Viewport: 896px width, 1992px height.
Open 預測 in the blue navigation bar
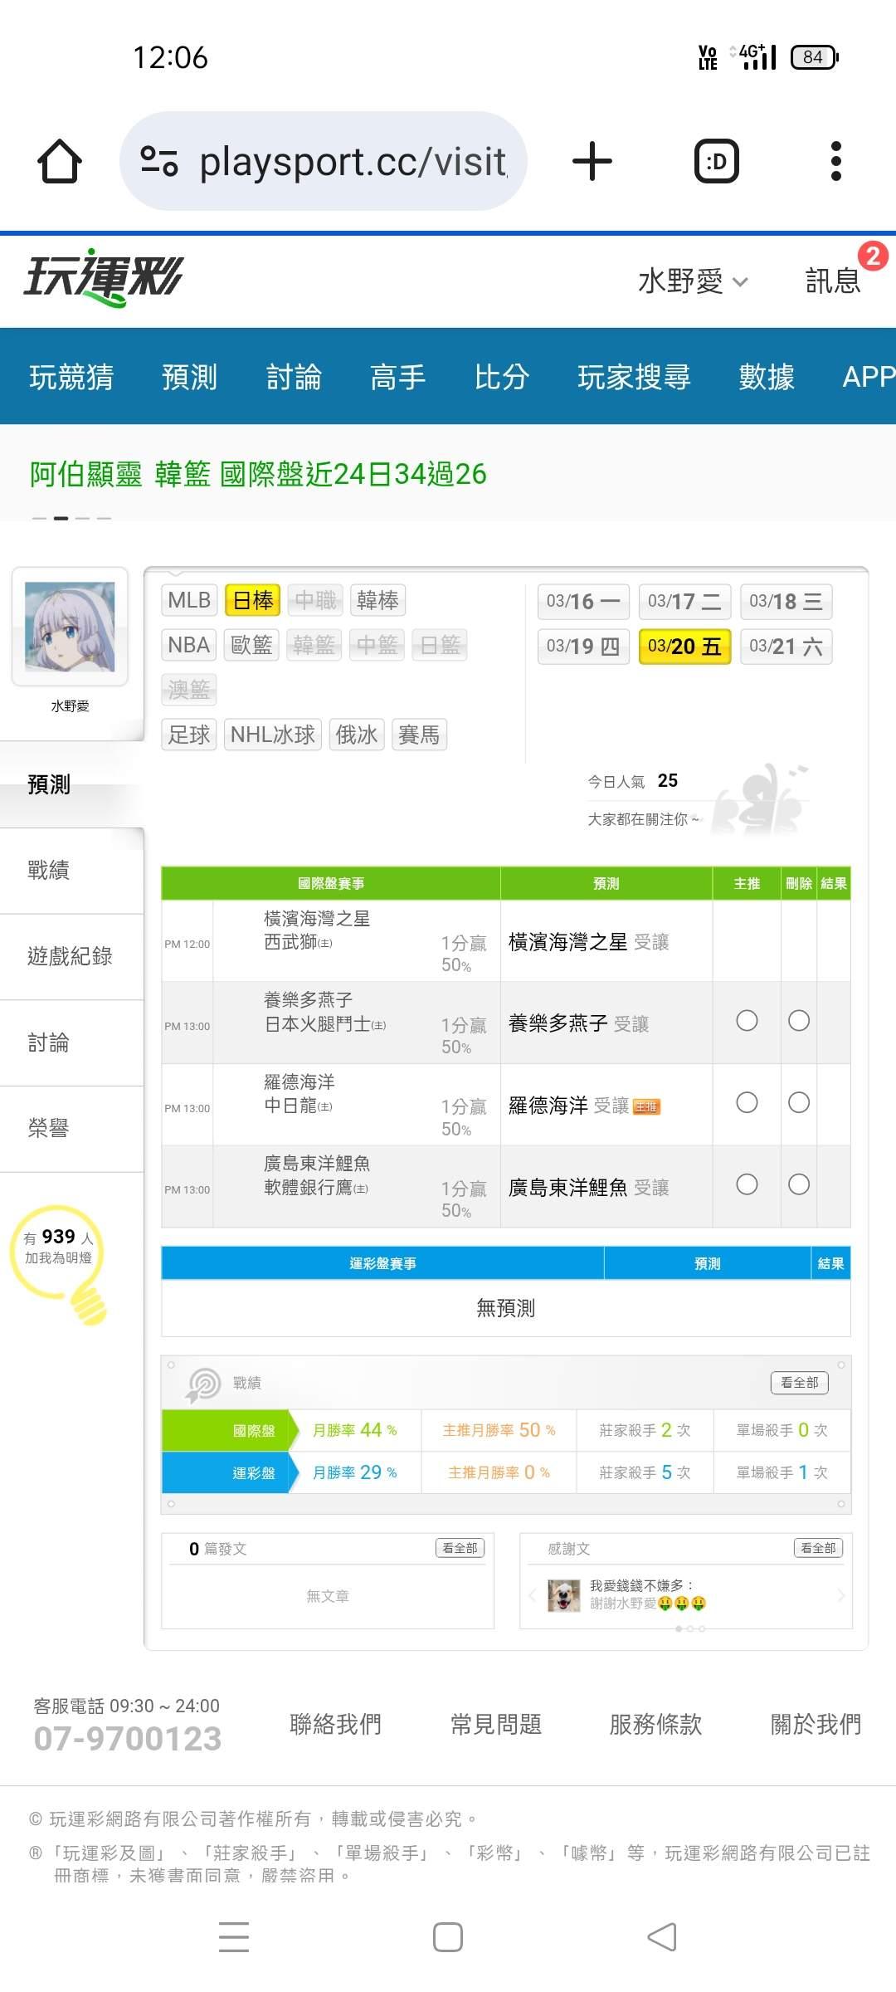pos(189,377)
